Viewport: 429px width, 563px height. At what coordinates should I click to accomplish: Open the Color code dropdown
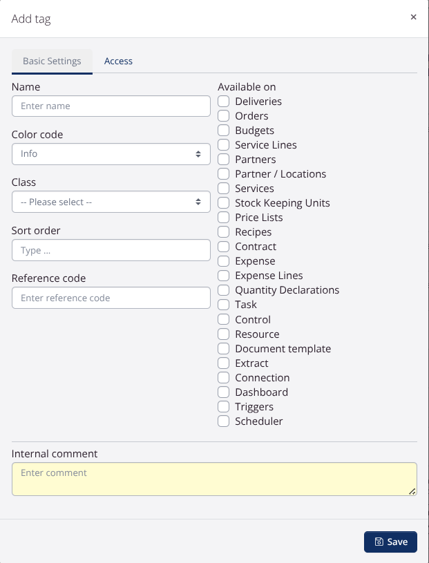click(x=111, y=153)
